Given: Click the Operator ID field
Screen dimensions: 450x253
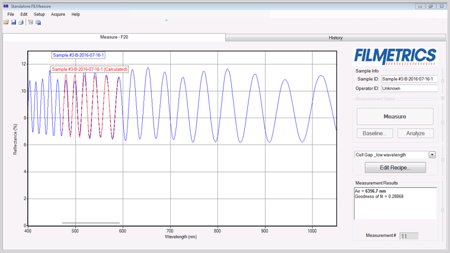Looking at the screenshot, I should (x=408, y=88).
